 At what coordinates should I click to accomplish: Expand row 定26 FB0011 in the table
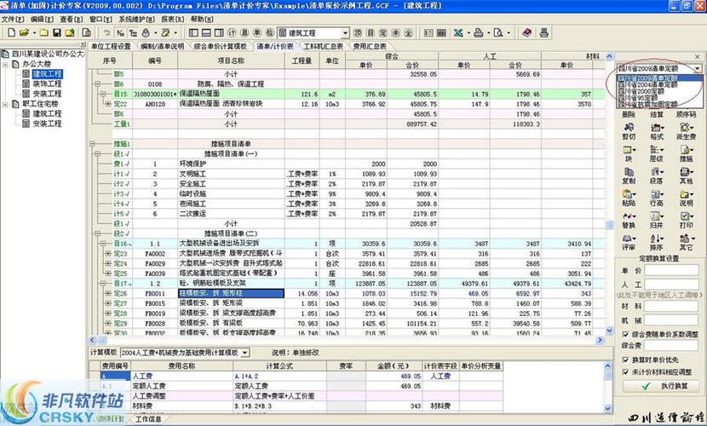[108, 293]
